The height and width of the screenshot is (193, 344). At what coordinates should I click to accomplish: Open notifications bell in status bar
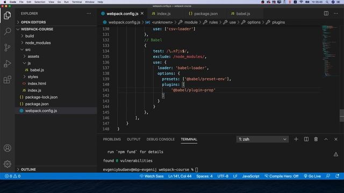(x=337, y=176)
